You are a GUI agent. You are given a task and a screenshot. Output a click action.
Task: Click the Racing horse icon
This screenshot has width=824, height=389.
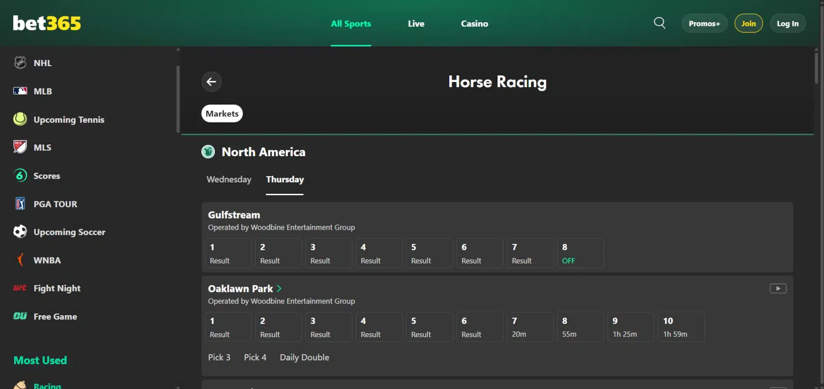(x=20, y=385)
